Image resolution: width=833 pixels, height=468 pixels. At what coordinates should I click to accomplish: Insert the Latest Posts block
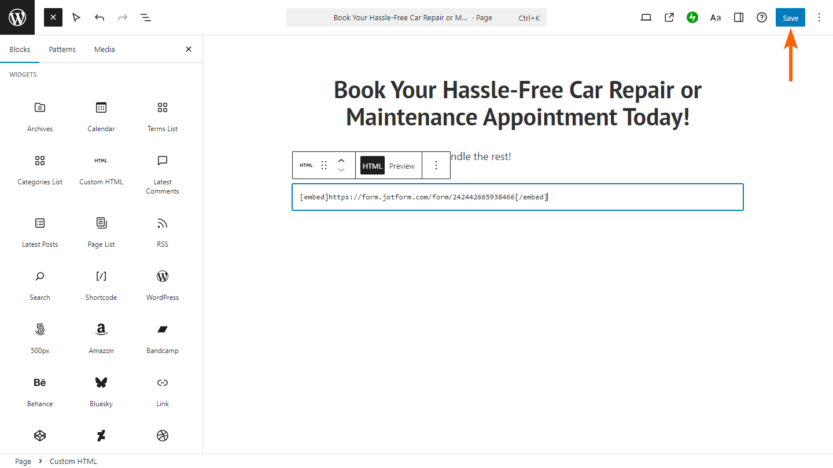(40, 232)
